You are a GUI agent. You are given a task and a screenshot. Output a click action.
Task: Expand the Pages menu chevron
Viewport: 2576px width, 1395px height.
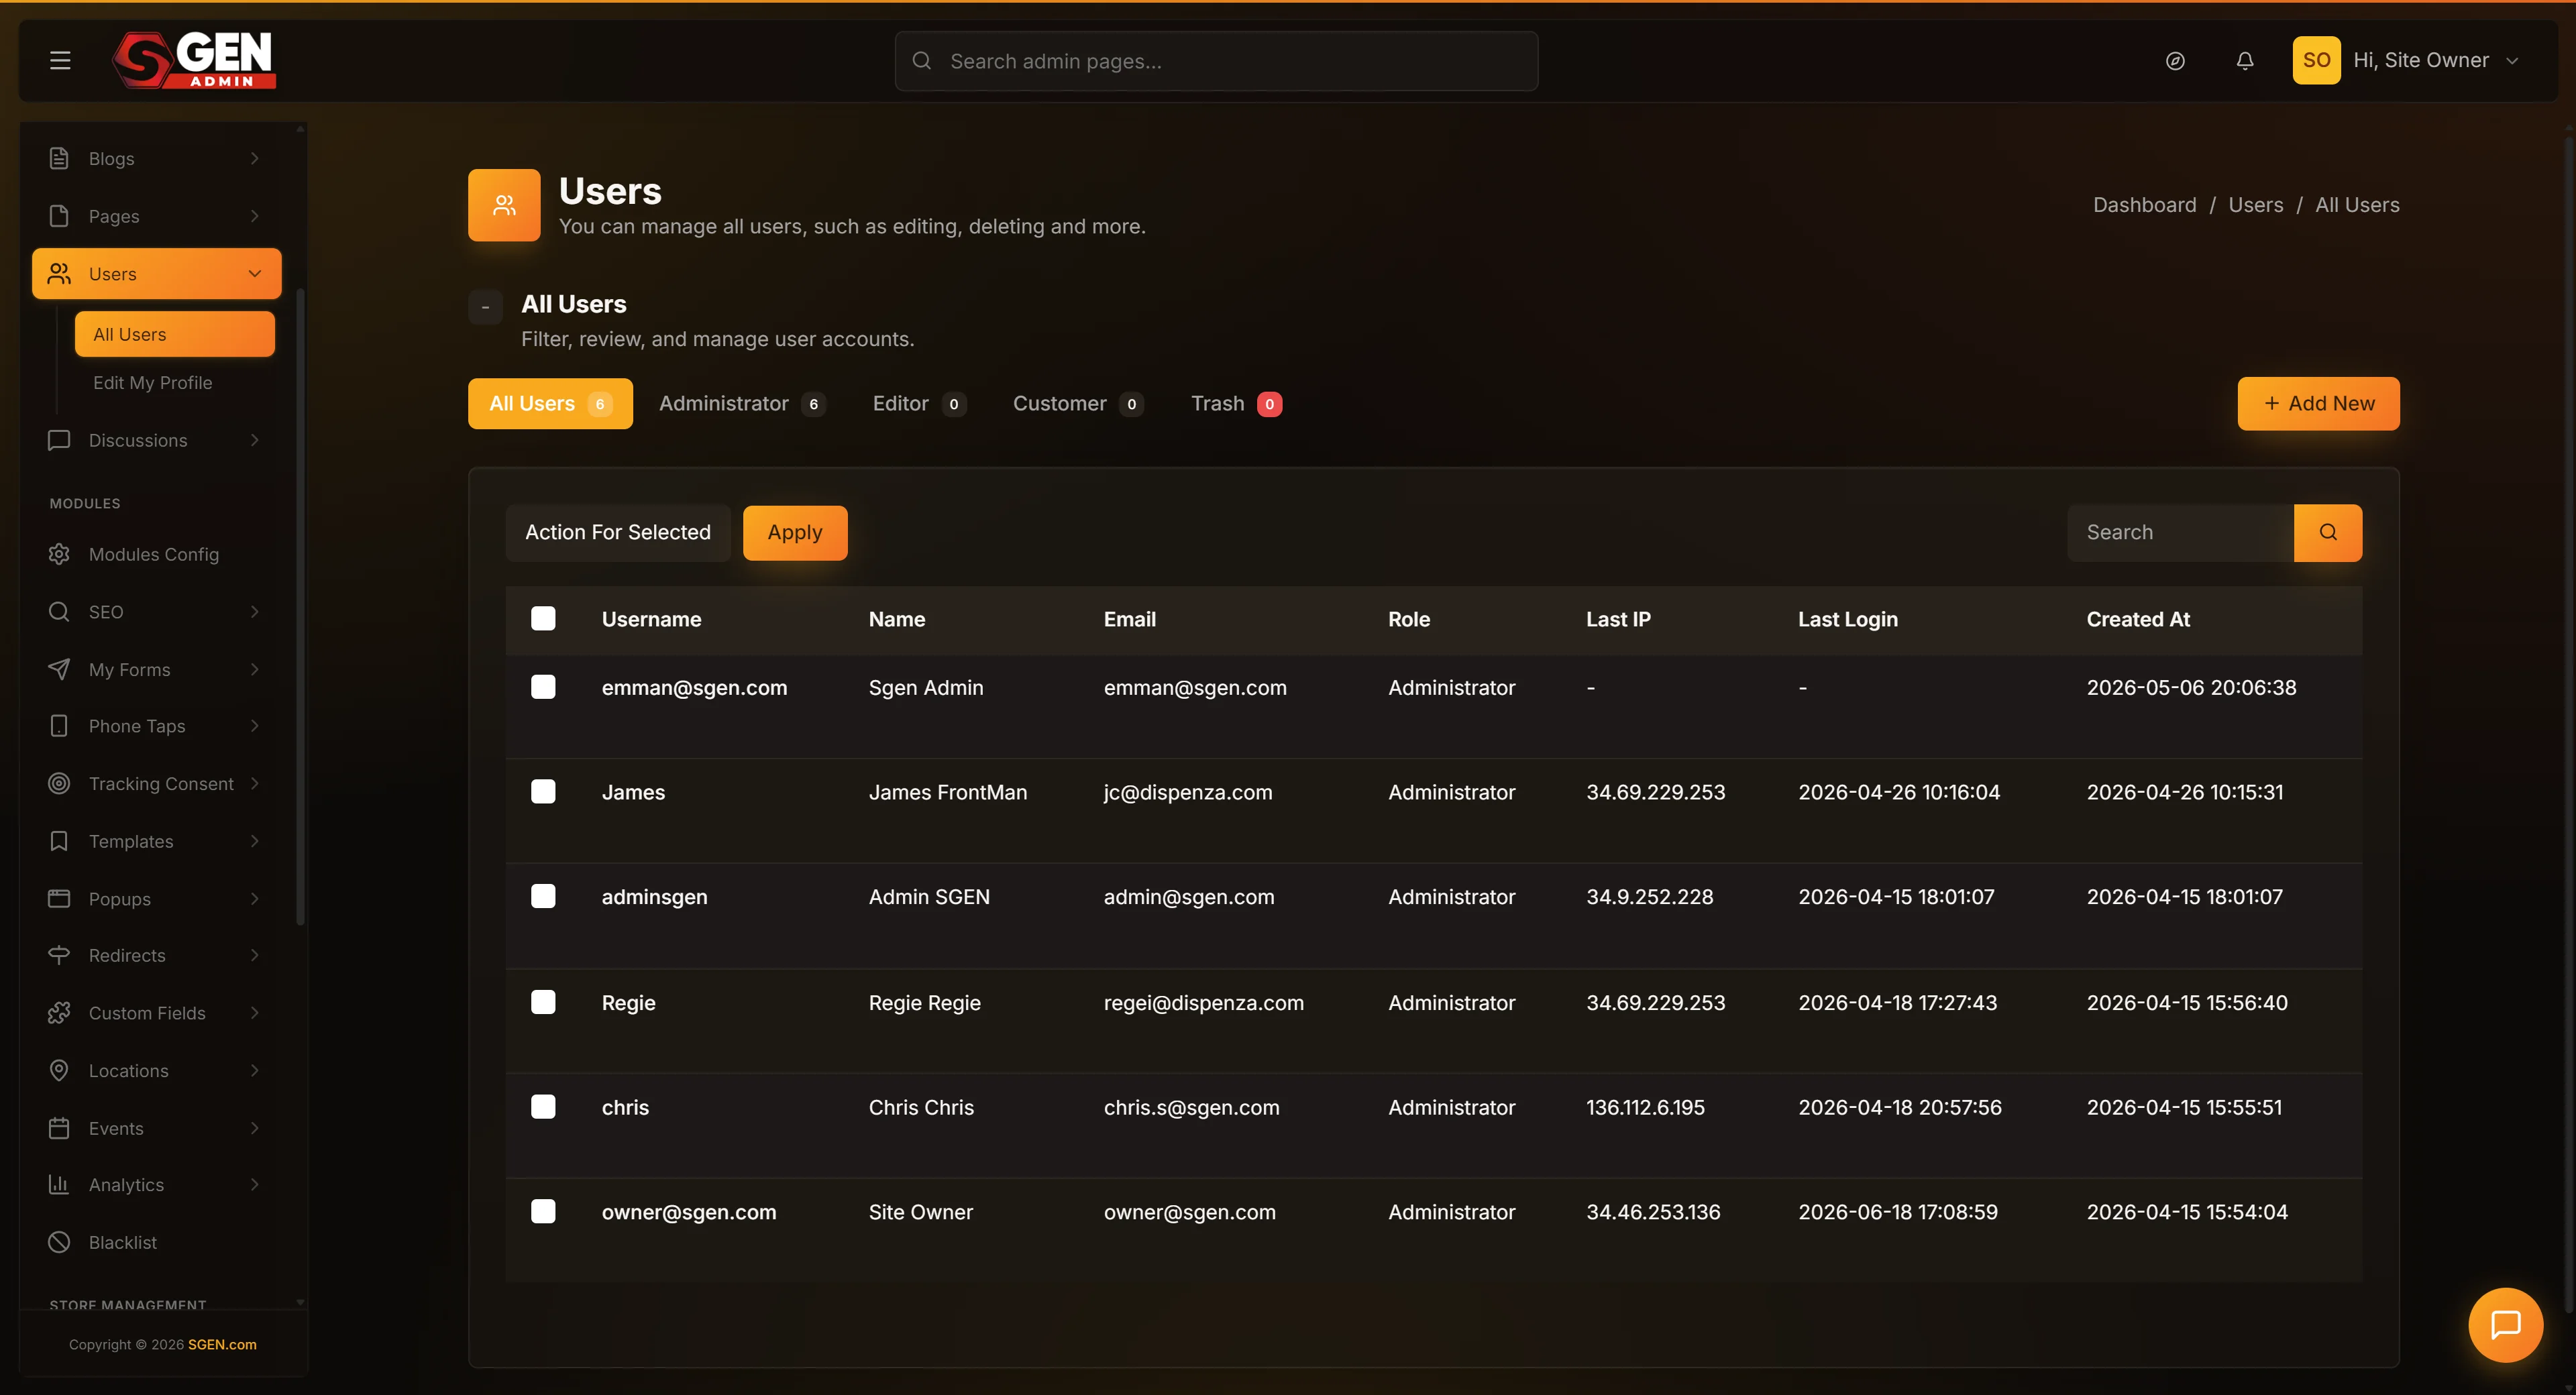point(255,216)
